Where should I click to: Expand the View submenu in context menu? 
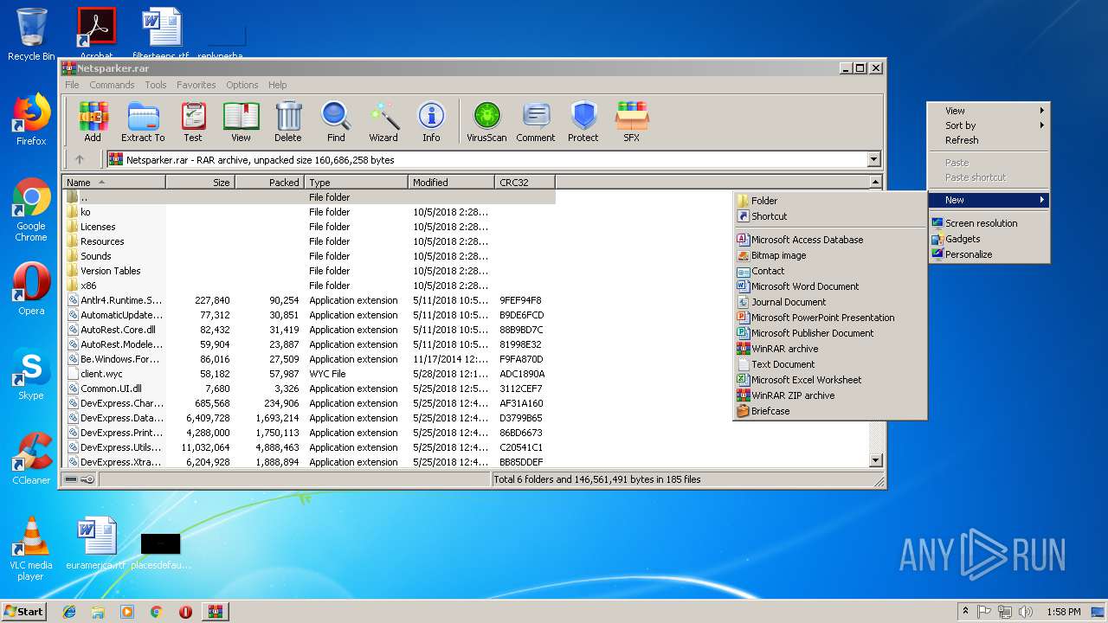(x=989, y=111)
